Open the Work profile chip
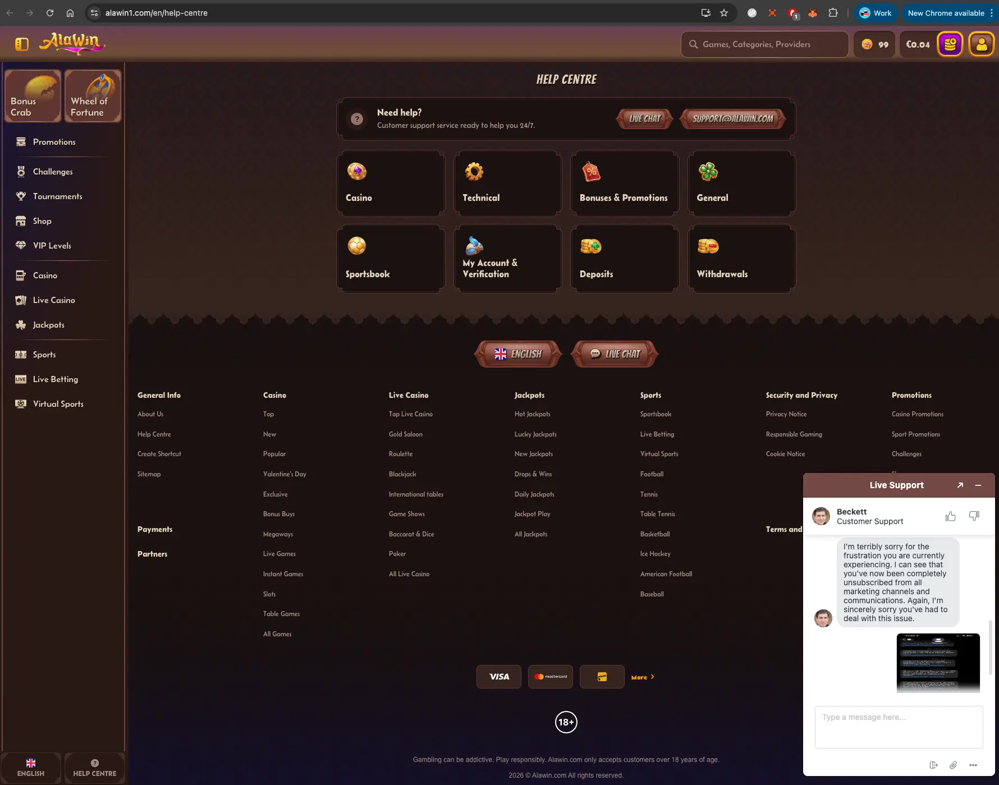The image size is (999, 785). (876, 13)
